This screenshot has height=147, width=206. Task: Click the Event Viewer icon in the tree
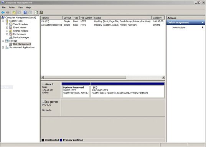pos(11,28)
